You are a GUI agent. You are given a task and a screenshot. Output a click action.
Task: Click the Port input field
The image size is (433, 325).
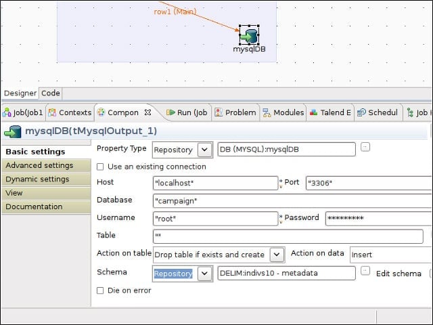pos(369,183)
